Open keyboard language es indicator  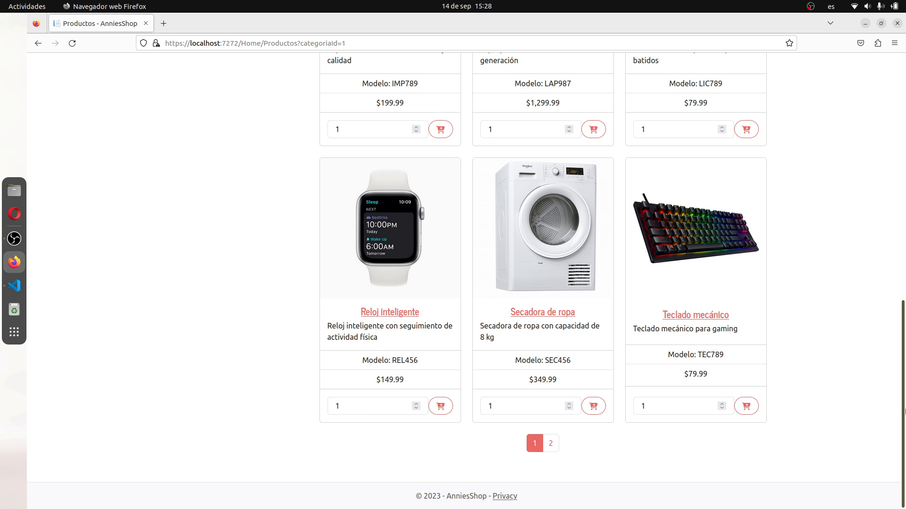point(831,6)
